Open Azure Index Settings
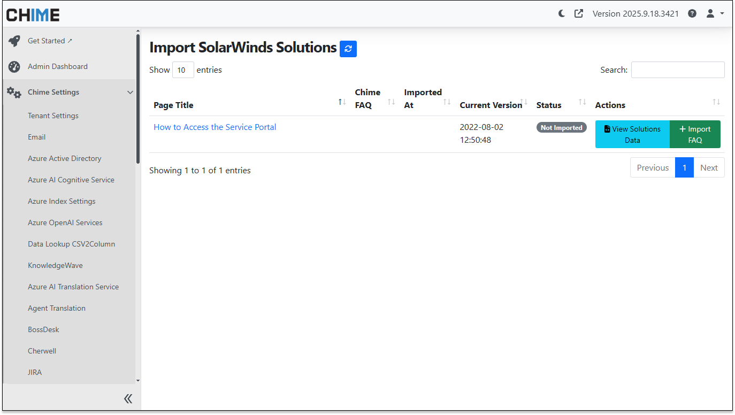 [x=62, y=201]
